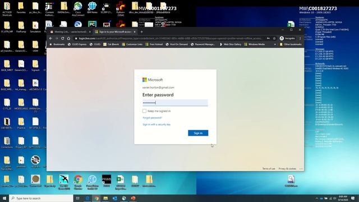The width and height of the screenshot is (359, 202).
Task: Select the UGM desktop folder
Action: [x=35, y=46]
